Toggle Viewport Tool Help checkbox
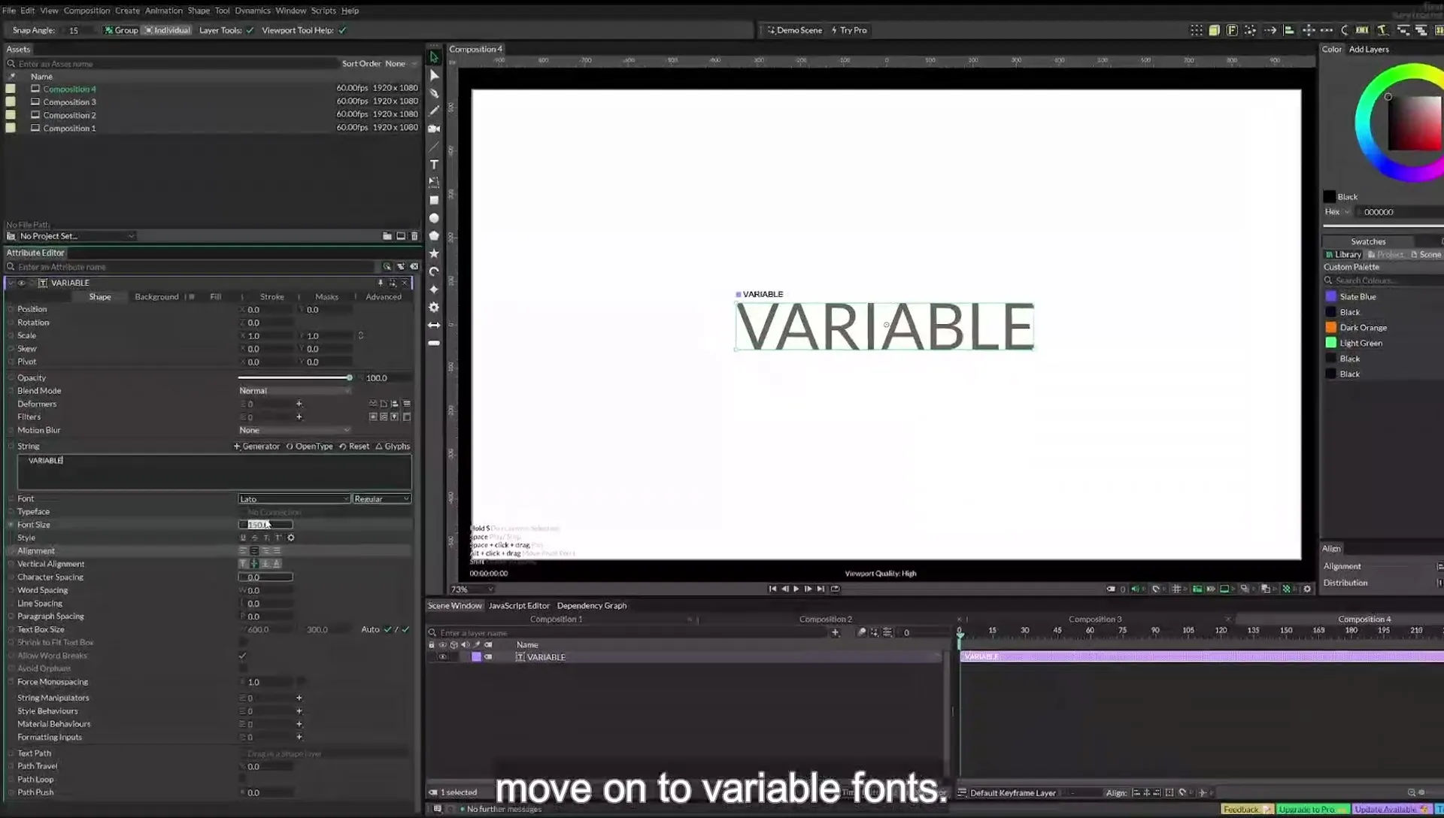 point(342,30)
